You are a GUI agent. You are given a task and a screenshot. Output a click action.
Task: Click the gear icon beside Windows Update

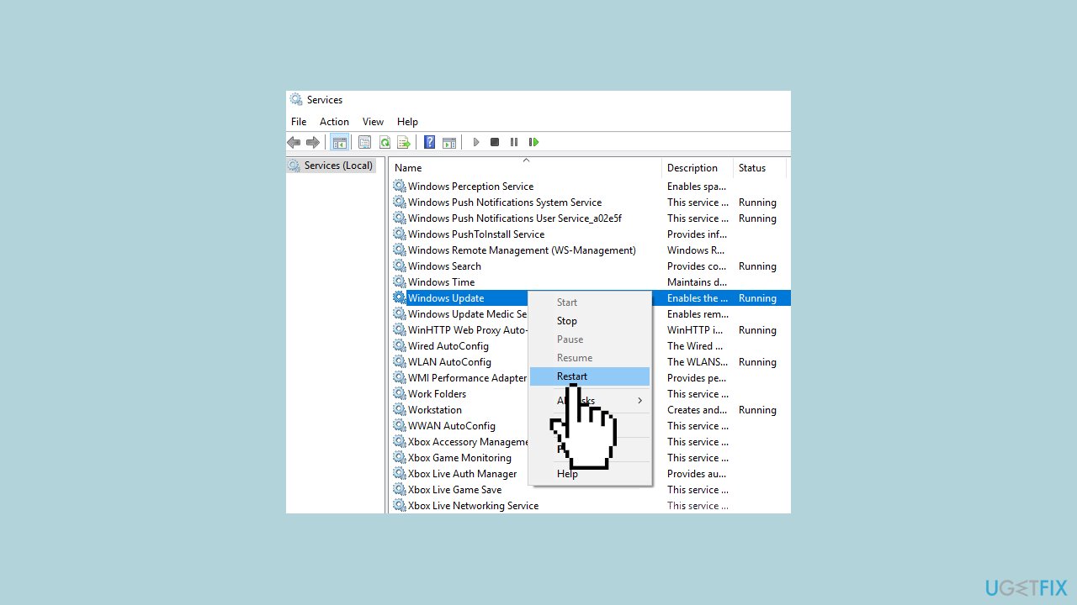(x=400, y=298)
